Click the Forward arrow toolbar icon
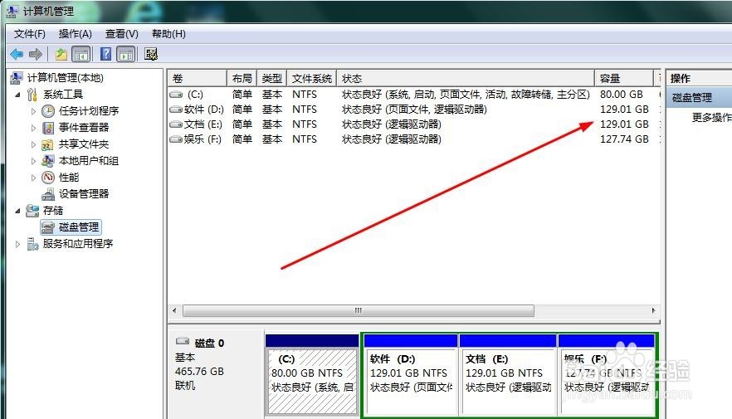This screenshot has height=419, width=732. 36,55
